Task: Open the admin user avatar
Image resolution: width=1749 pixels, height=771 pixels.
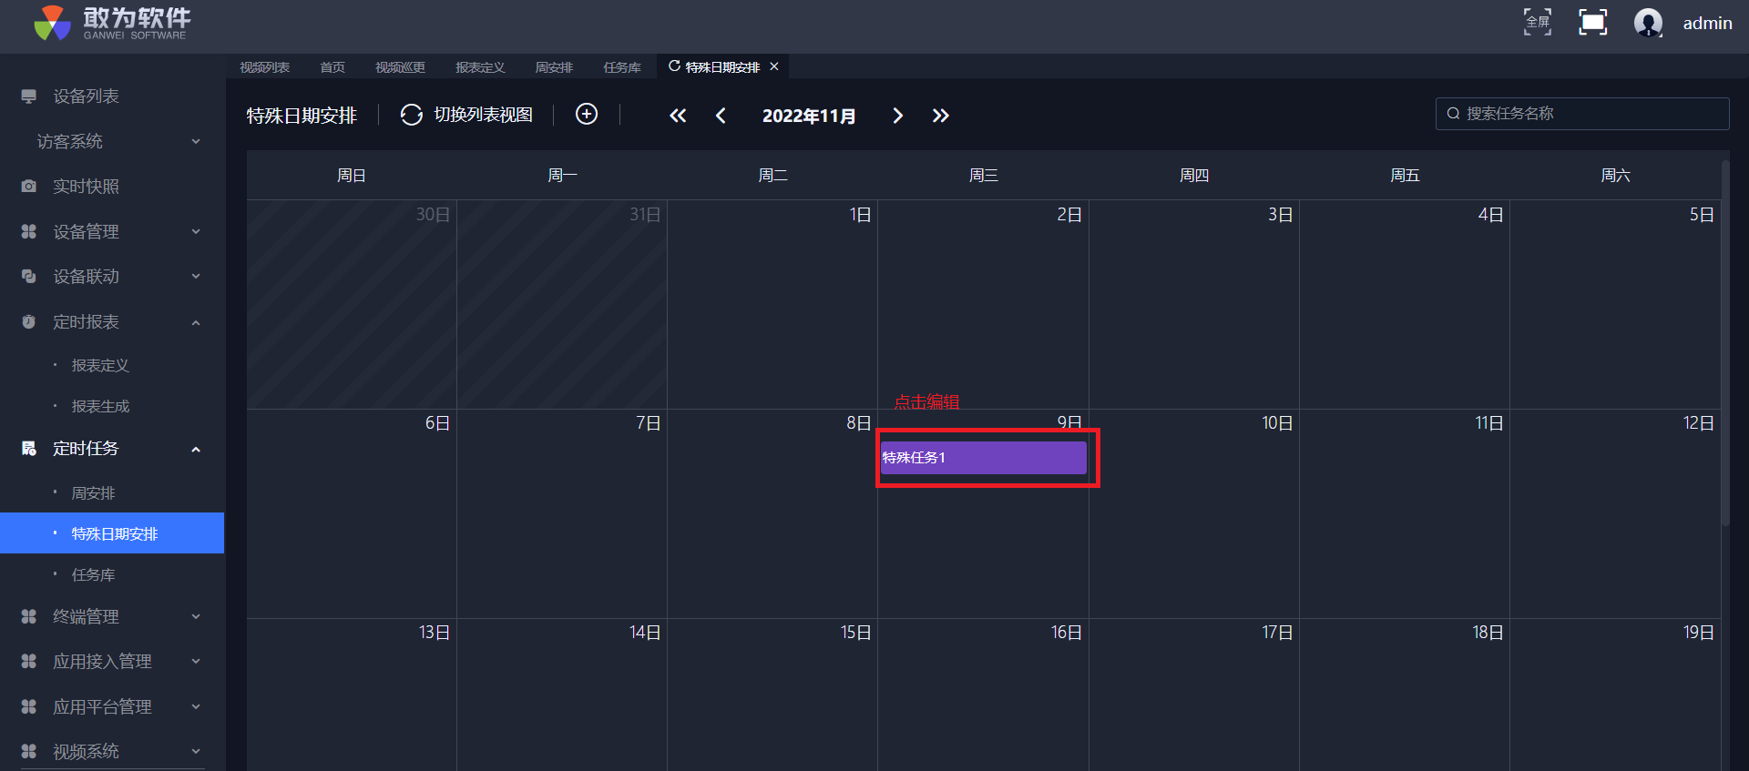Action: [1648, 23]
